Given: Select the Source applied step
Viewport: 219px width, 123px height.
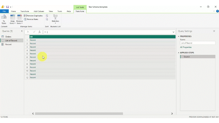Looking at the screenshot, I should (187, 57).
